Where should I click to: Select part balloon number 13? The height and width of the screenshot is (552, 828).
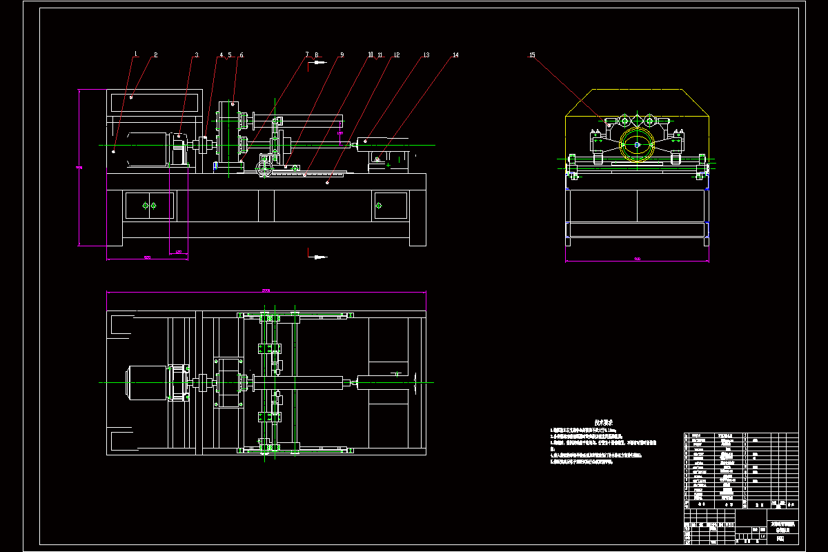coord(426,55)
